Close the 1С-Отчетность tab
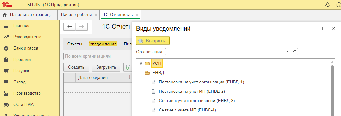Viewport: 341px width, 116px height. (137, 15)
